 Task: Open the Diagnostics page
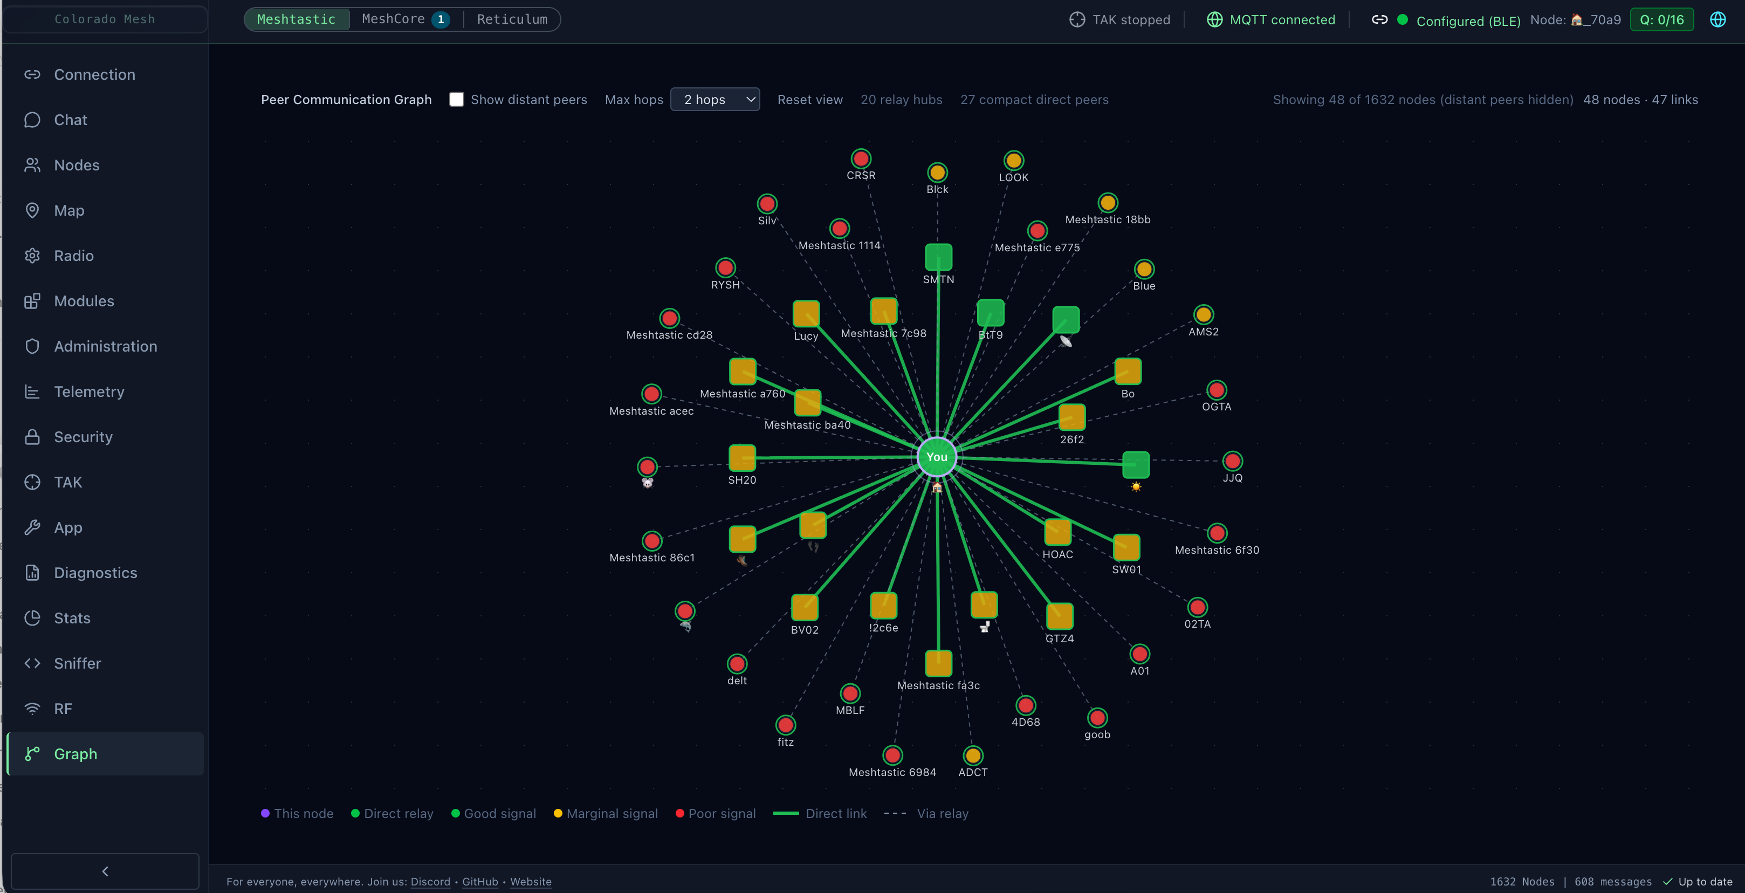105,573
